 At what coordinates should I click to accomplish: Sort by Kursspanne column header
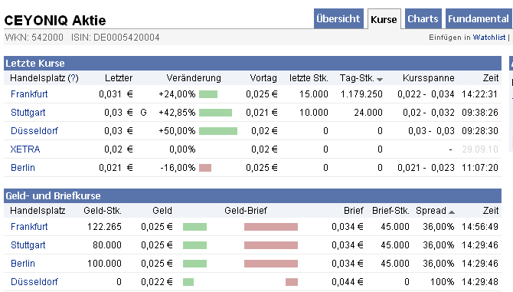(x=428, y=78)
